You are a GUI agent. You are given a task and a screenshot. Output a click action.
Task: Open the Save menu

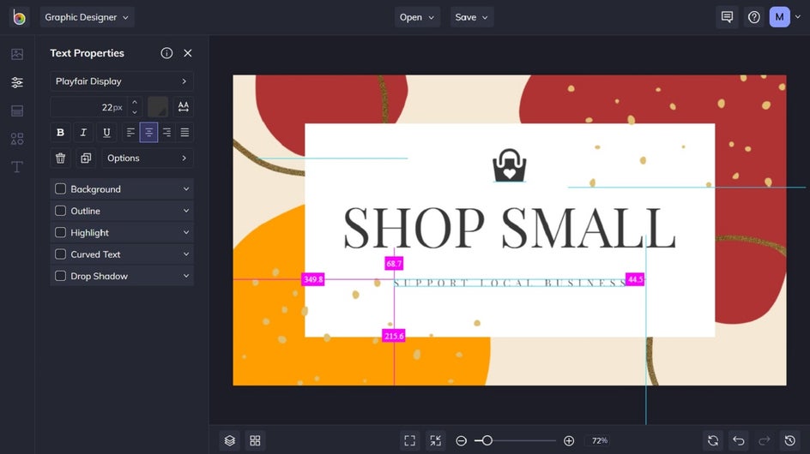pyautogui.click(x=472, y=17)
